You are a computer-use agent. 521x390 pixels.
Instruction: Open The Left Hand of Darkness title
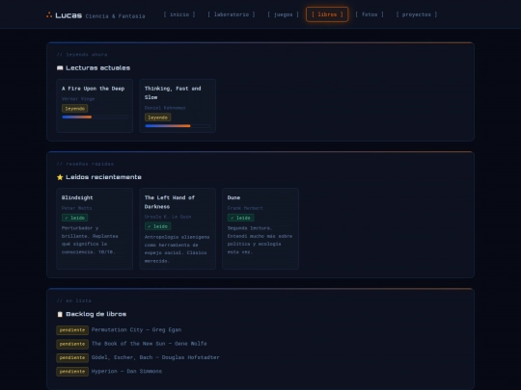coord(170,202)
